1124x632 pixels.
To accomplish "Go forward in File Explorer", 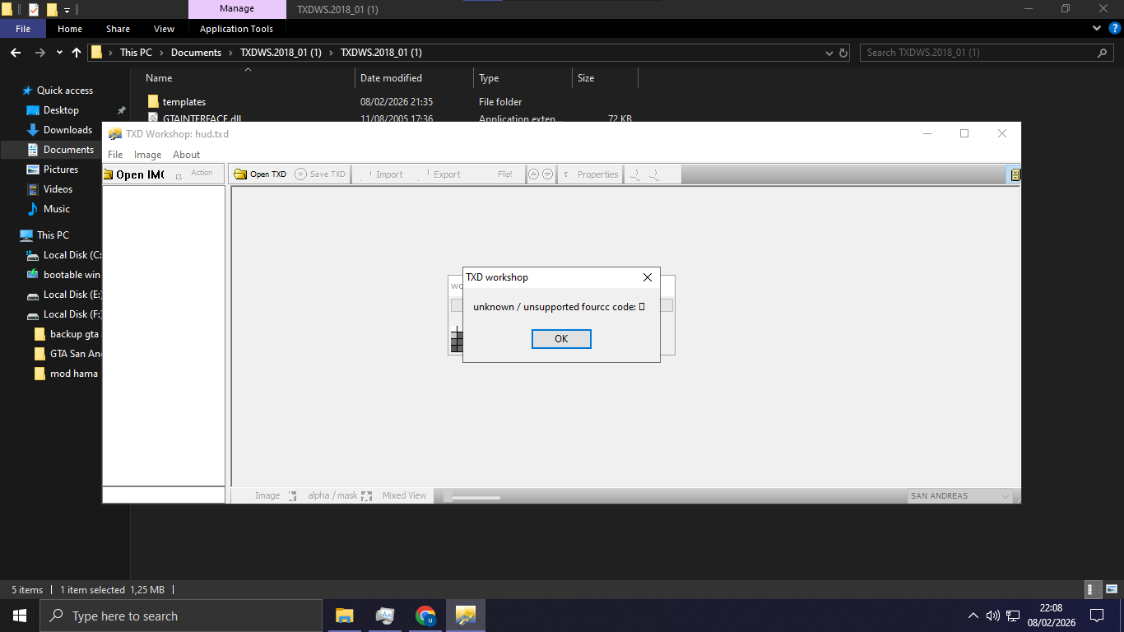I will tap(39, 53).
